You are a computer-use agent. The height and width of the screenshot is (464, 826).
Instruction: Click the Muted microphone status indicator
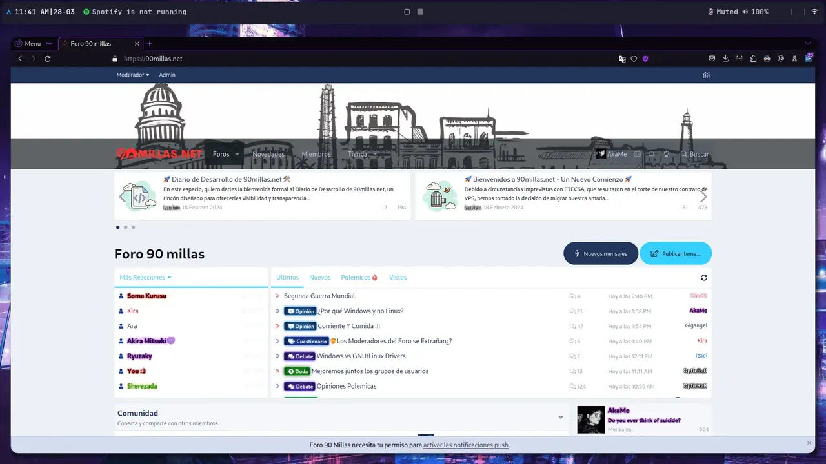tap(723, 12)
